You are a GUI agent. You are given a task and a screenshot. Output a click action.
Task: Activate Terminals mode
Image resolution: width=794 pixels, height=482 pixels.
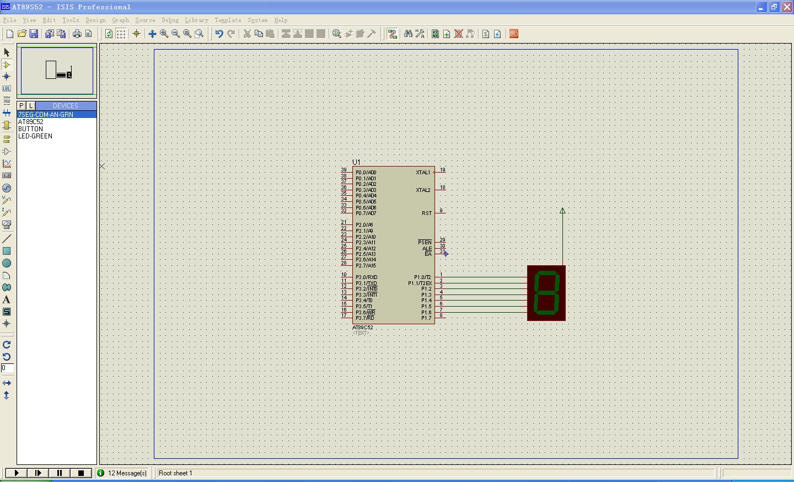point(7,139)
